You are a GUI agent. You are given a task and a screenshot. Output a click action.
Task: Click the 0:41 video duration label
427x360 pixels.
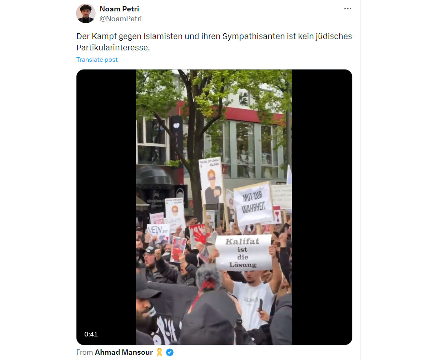point(91,334)
